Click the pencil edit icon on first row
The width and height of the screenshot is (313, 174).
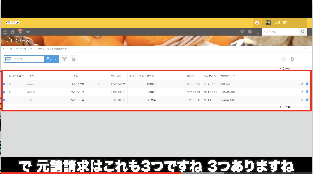(302, 84)
